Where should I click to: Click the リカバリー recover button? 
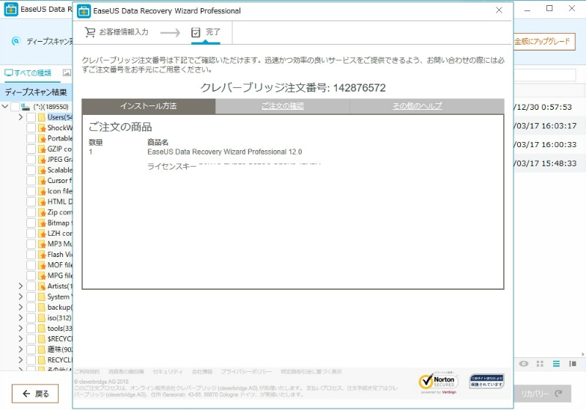[542, 394]
